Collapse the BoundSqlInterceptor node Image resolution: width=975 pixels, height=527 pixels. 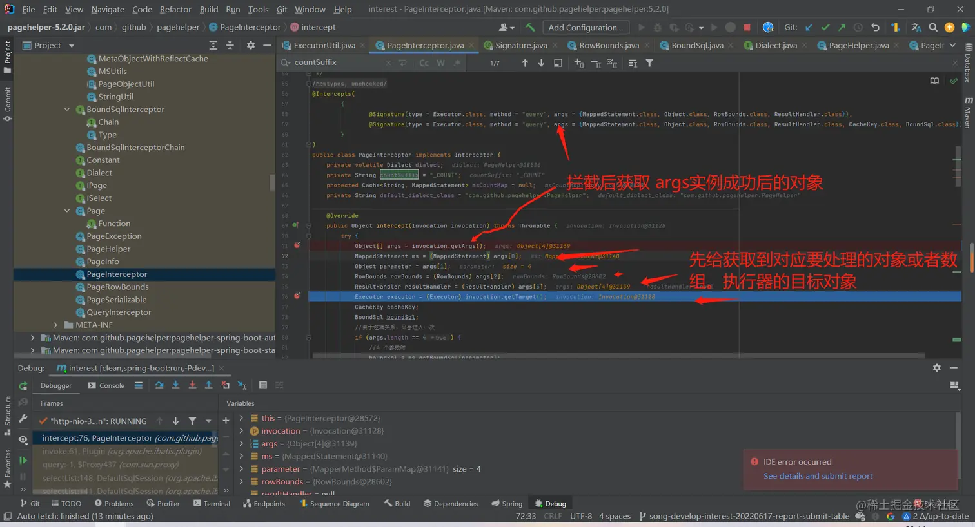pos(67,109)
